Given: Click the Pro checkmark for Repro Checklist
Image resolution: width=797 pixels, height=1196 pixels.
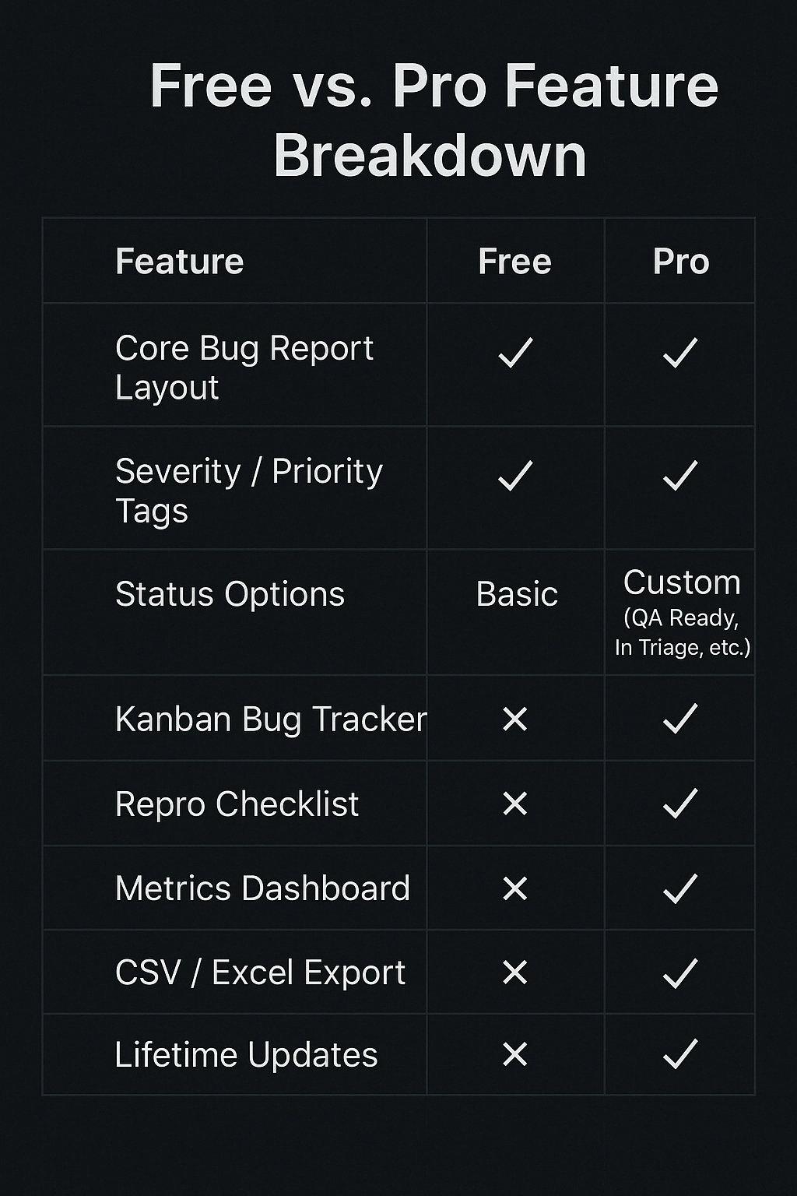Looking at the screenshot, I should pos(680,804).
